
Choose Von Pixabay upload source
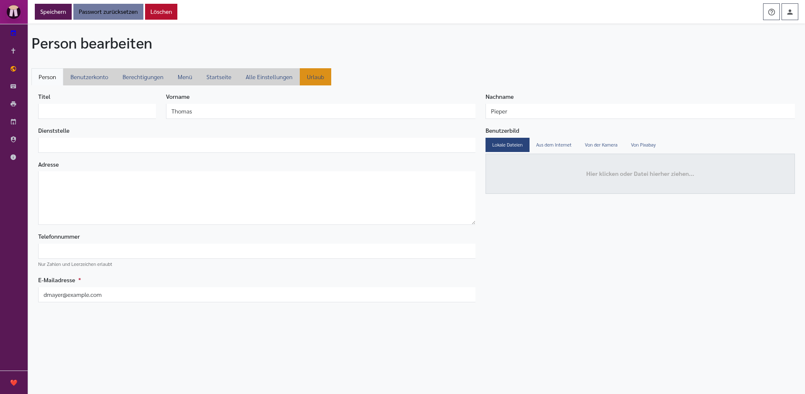pos(643,145)
